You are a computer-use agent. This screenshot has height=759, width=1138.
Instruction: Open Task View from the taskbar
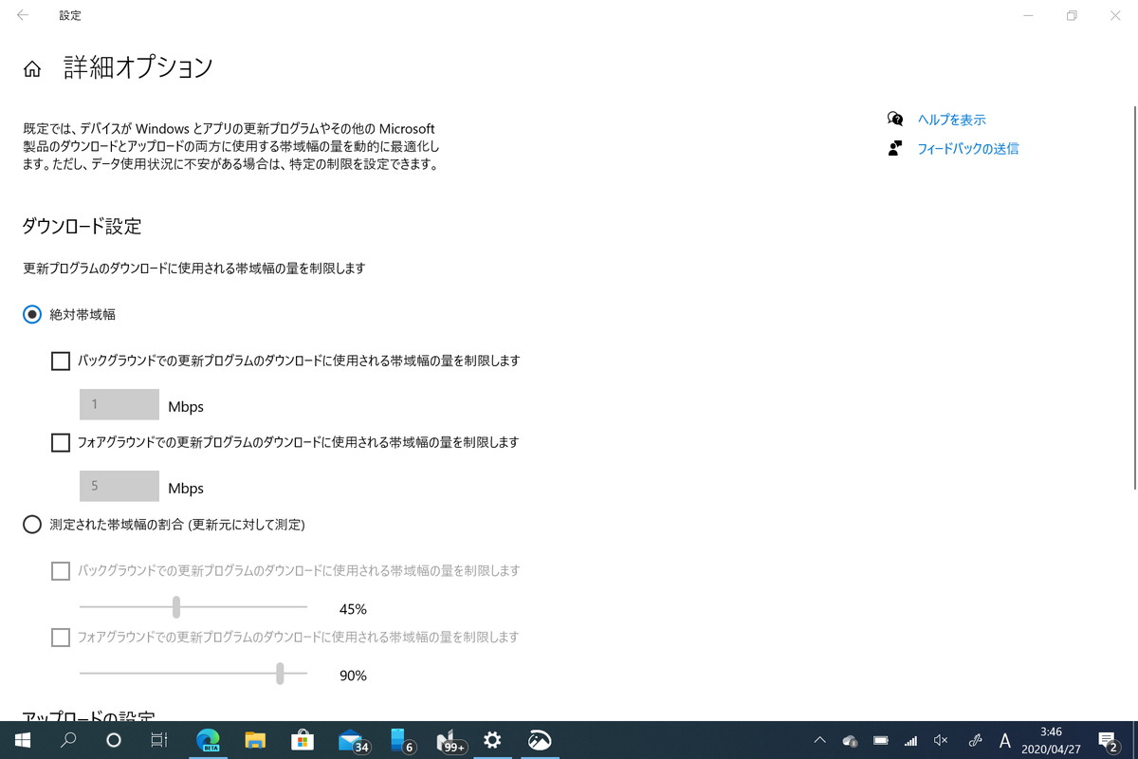click(161, 740)
